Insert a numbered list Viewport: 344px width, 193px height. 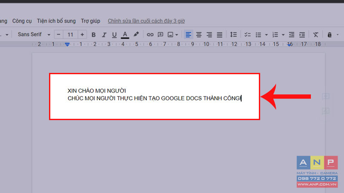(x=275, y=35)
